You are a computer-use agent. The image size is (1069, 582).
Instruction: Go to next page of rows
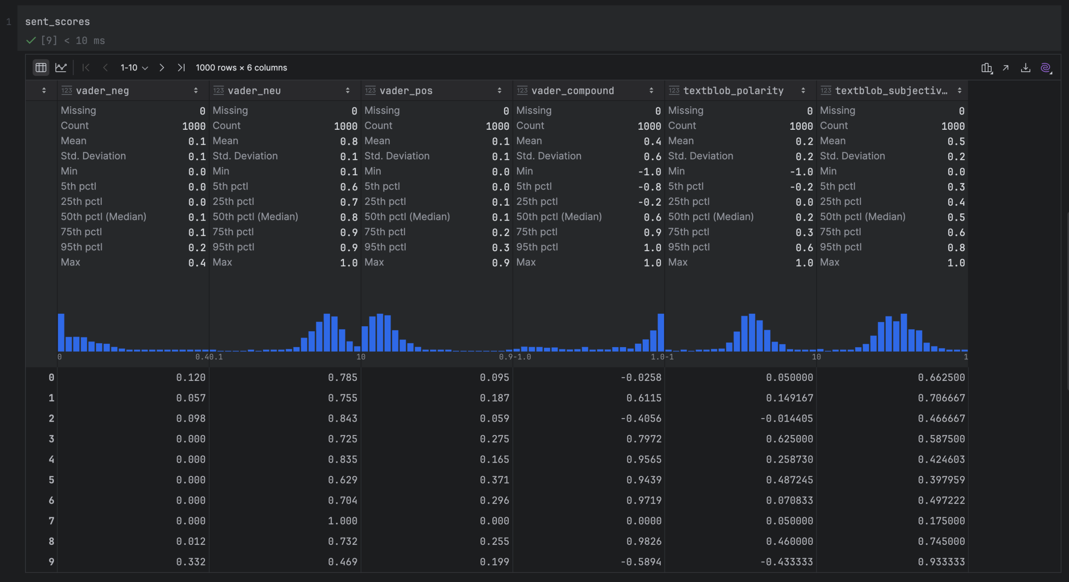coord(162,68)
